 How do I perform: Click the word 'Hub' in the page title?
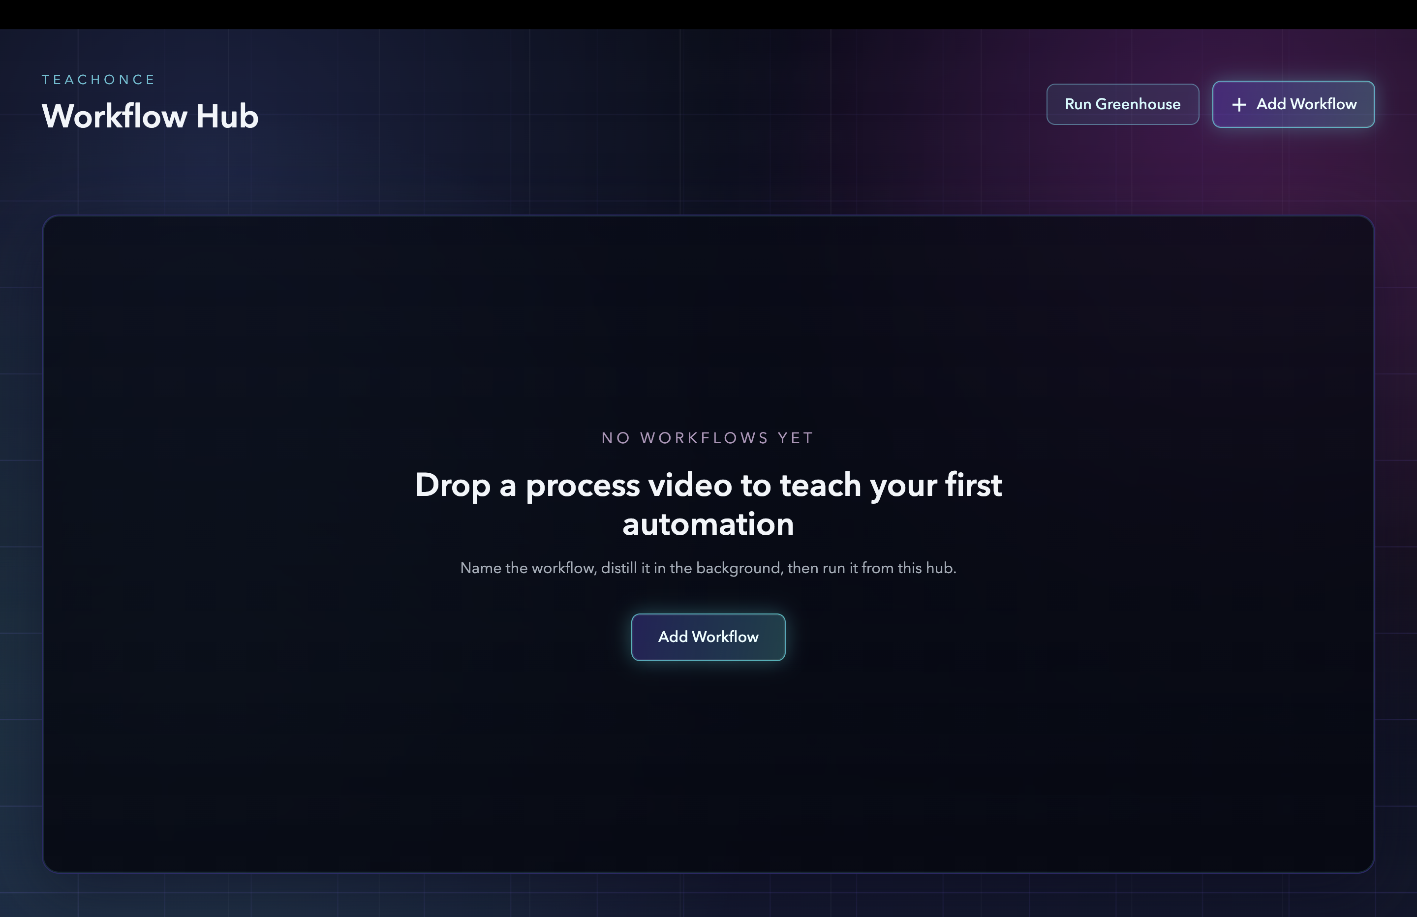(227, 116)
